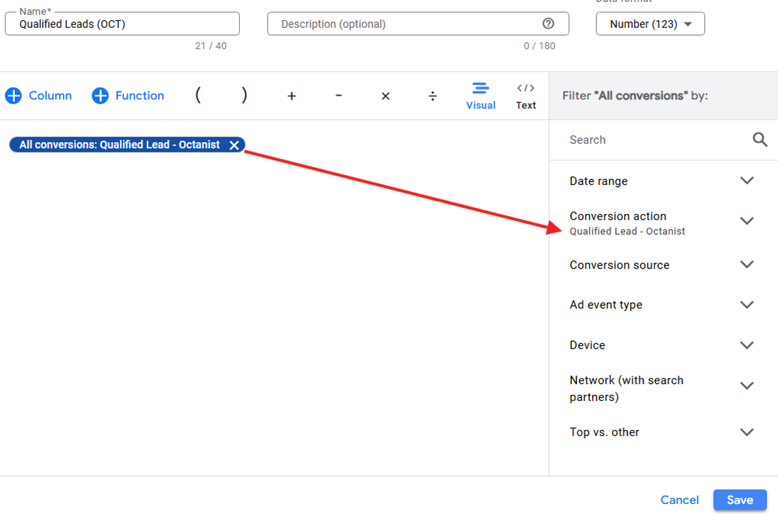Switch the editor to Visual mode
Viewport: 778px width, 515px height.
click(480, 95)
